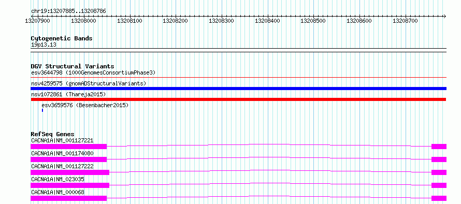Viewport: 461px width, 204px height.
Task: Click the chr19:13207885..13208786 region label
Action: coord(68,11)
